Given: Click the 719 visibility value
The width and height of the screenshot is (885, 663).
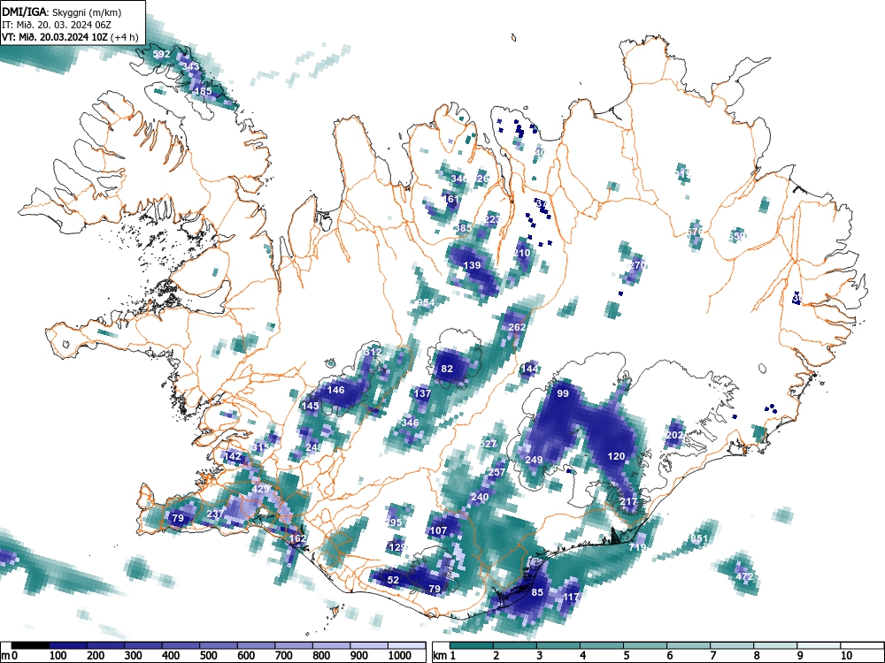Looking at the screenshot, I should (637, 547).
